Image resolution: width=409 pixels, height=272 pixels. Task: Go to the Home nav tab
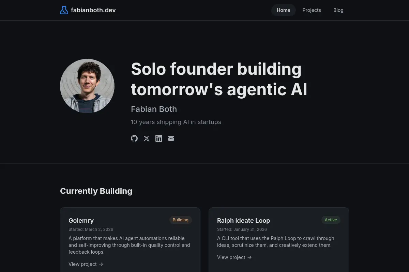point(283,10)
